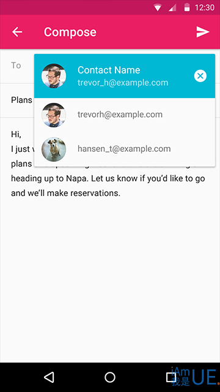
Task: Tap trevor_h@example.com in selected contact
Action: click(123, 83)
